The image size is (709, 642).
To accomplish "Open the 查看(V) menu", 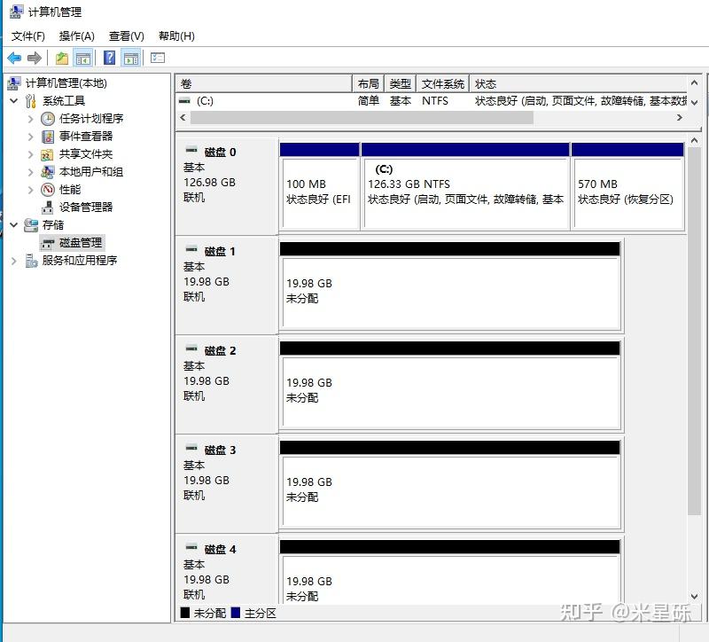I will click(126, 36).
